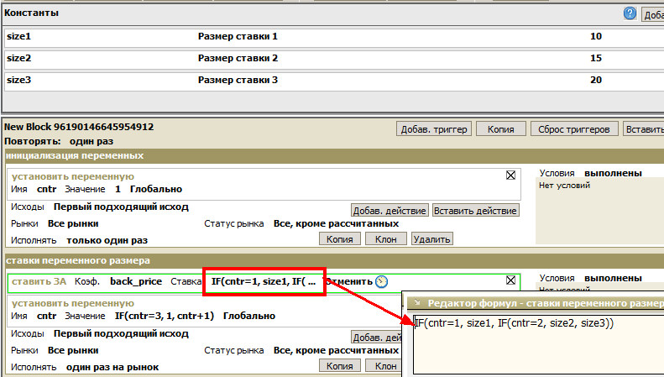This screenshot has width=664, height=377.
Task: Click Значение 1 in the first action
Action: point(118,190)
